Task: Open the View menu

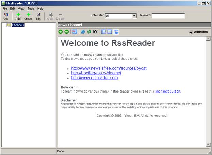Action: tap(21, 8)
